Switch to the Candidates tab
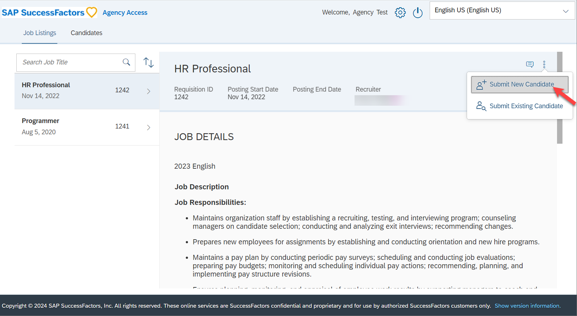577x316 pixels. (x=86, y=33)
